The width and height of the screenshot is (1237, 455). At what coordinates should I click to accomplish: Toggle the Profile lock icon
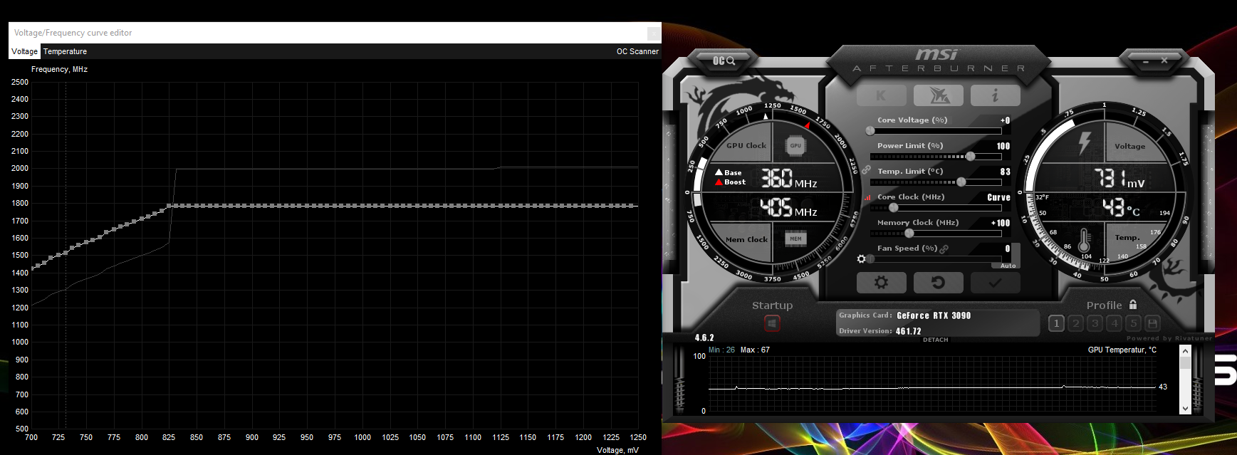tap(1133, 304)
